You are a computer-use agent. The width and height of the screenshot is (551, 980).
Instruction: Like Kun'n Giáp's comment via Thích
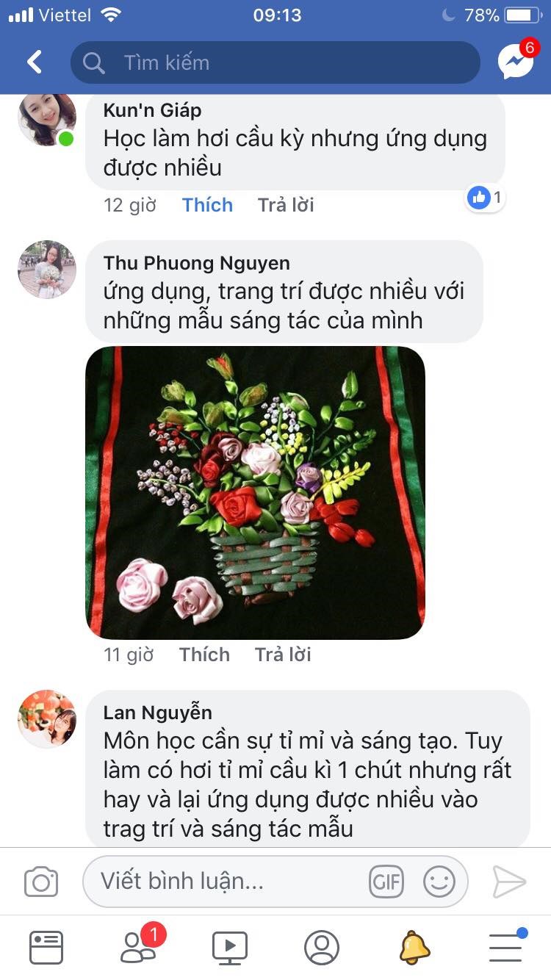[x=207, y=205]
